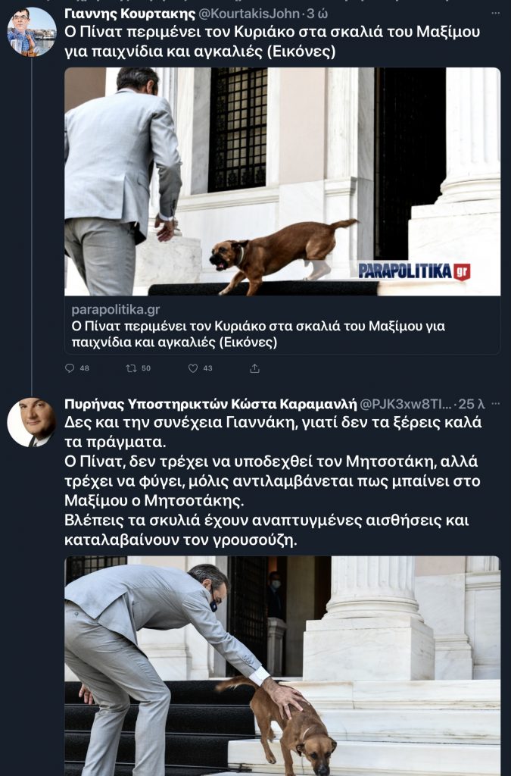Tap the share icon under first tweet

[x=254, y=368]
